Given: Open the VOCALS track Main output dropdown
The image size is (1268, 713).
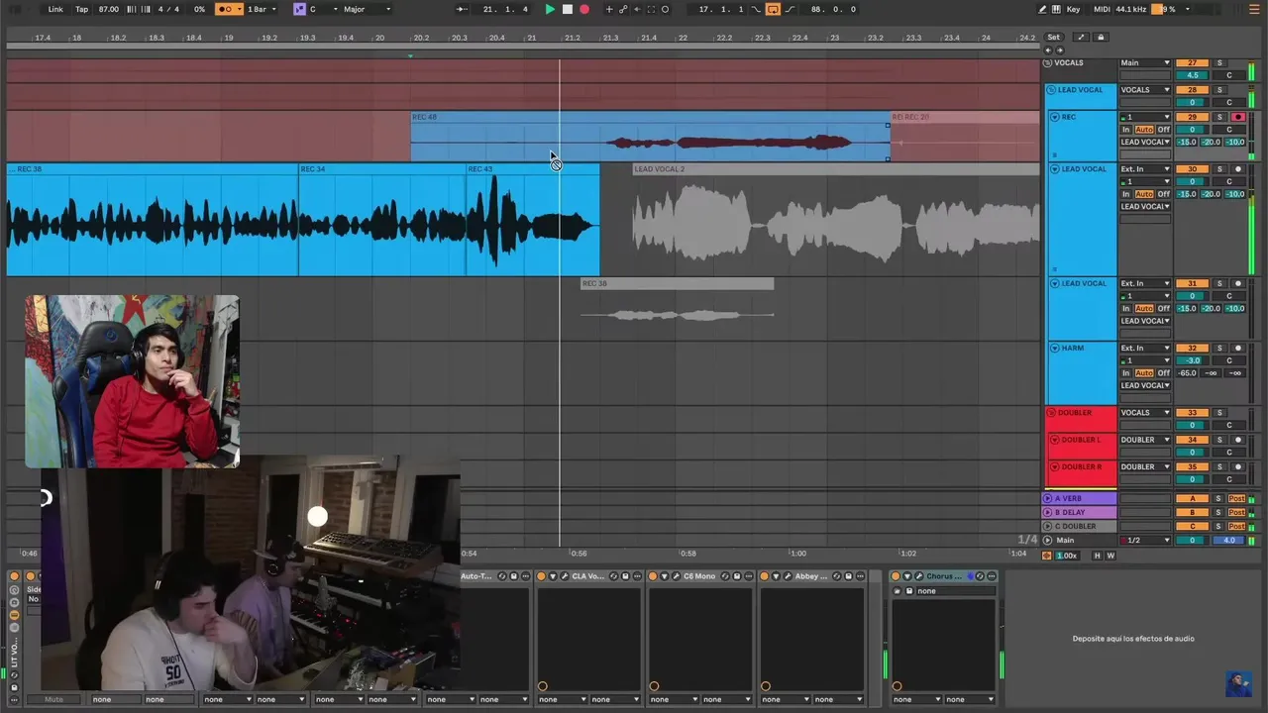Looking at the screenshot, I should 1145,62.
